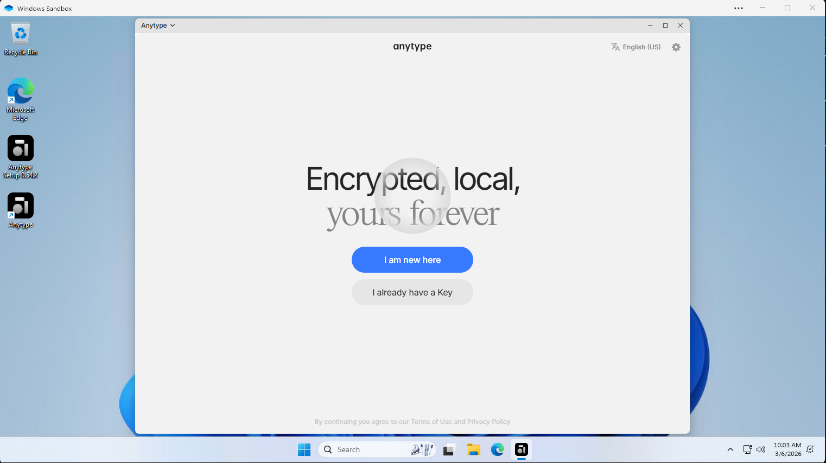826x463 pixels.
Task: Select the Recycle Bin desktop icon
Action: pyautogui.click(x=21, y=38)
